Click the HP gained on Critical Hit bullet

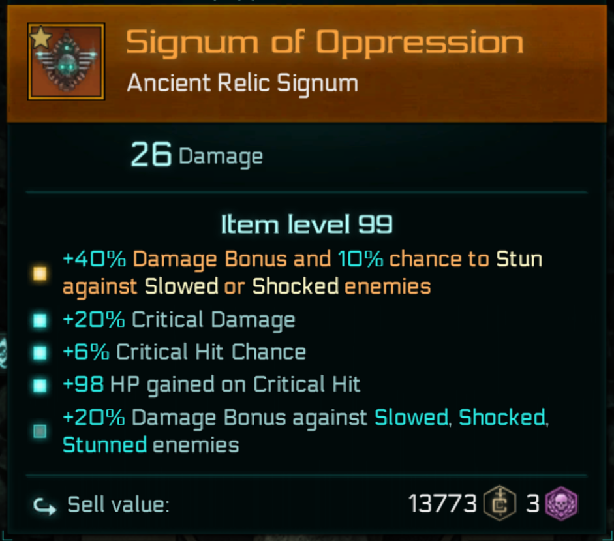point(40,384)
